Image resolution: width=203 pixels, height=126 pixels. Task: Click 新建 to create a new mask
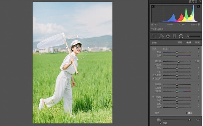(x=180, y=43)
